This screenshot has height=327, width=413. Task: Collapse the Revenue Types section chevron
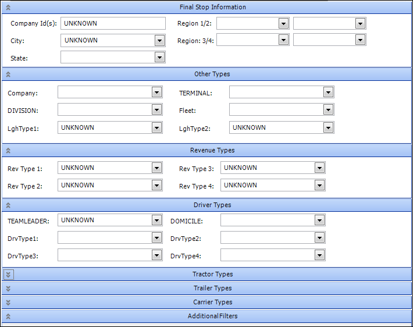coord(8,151)
